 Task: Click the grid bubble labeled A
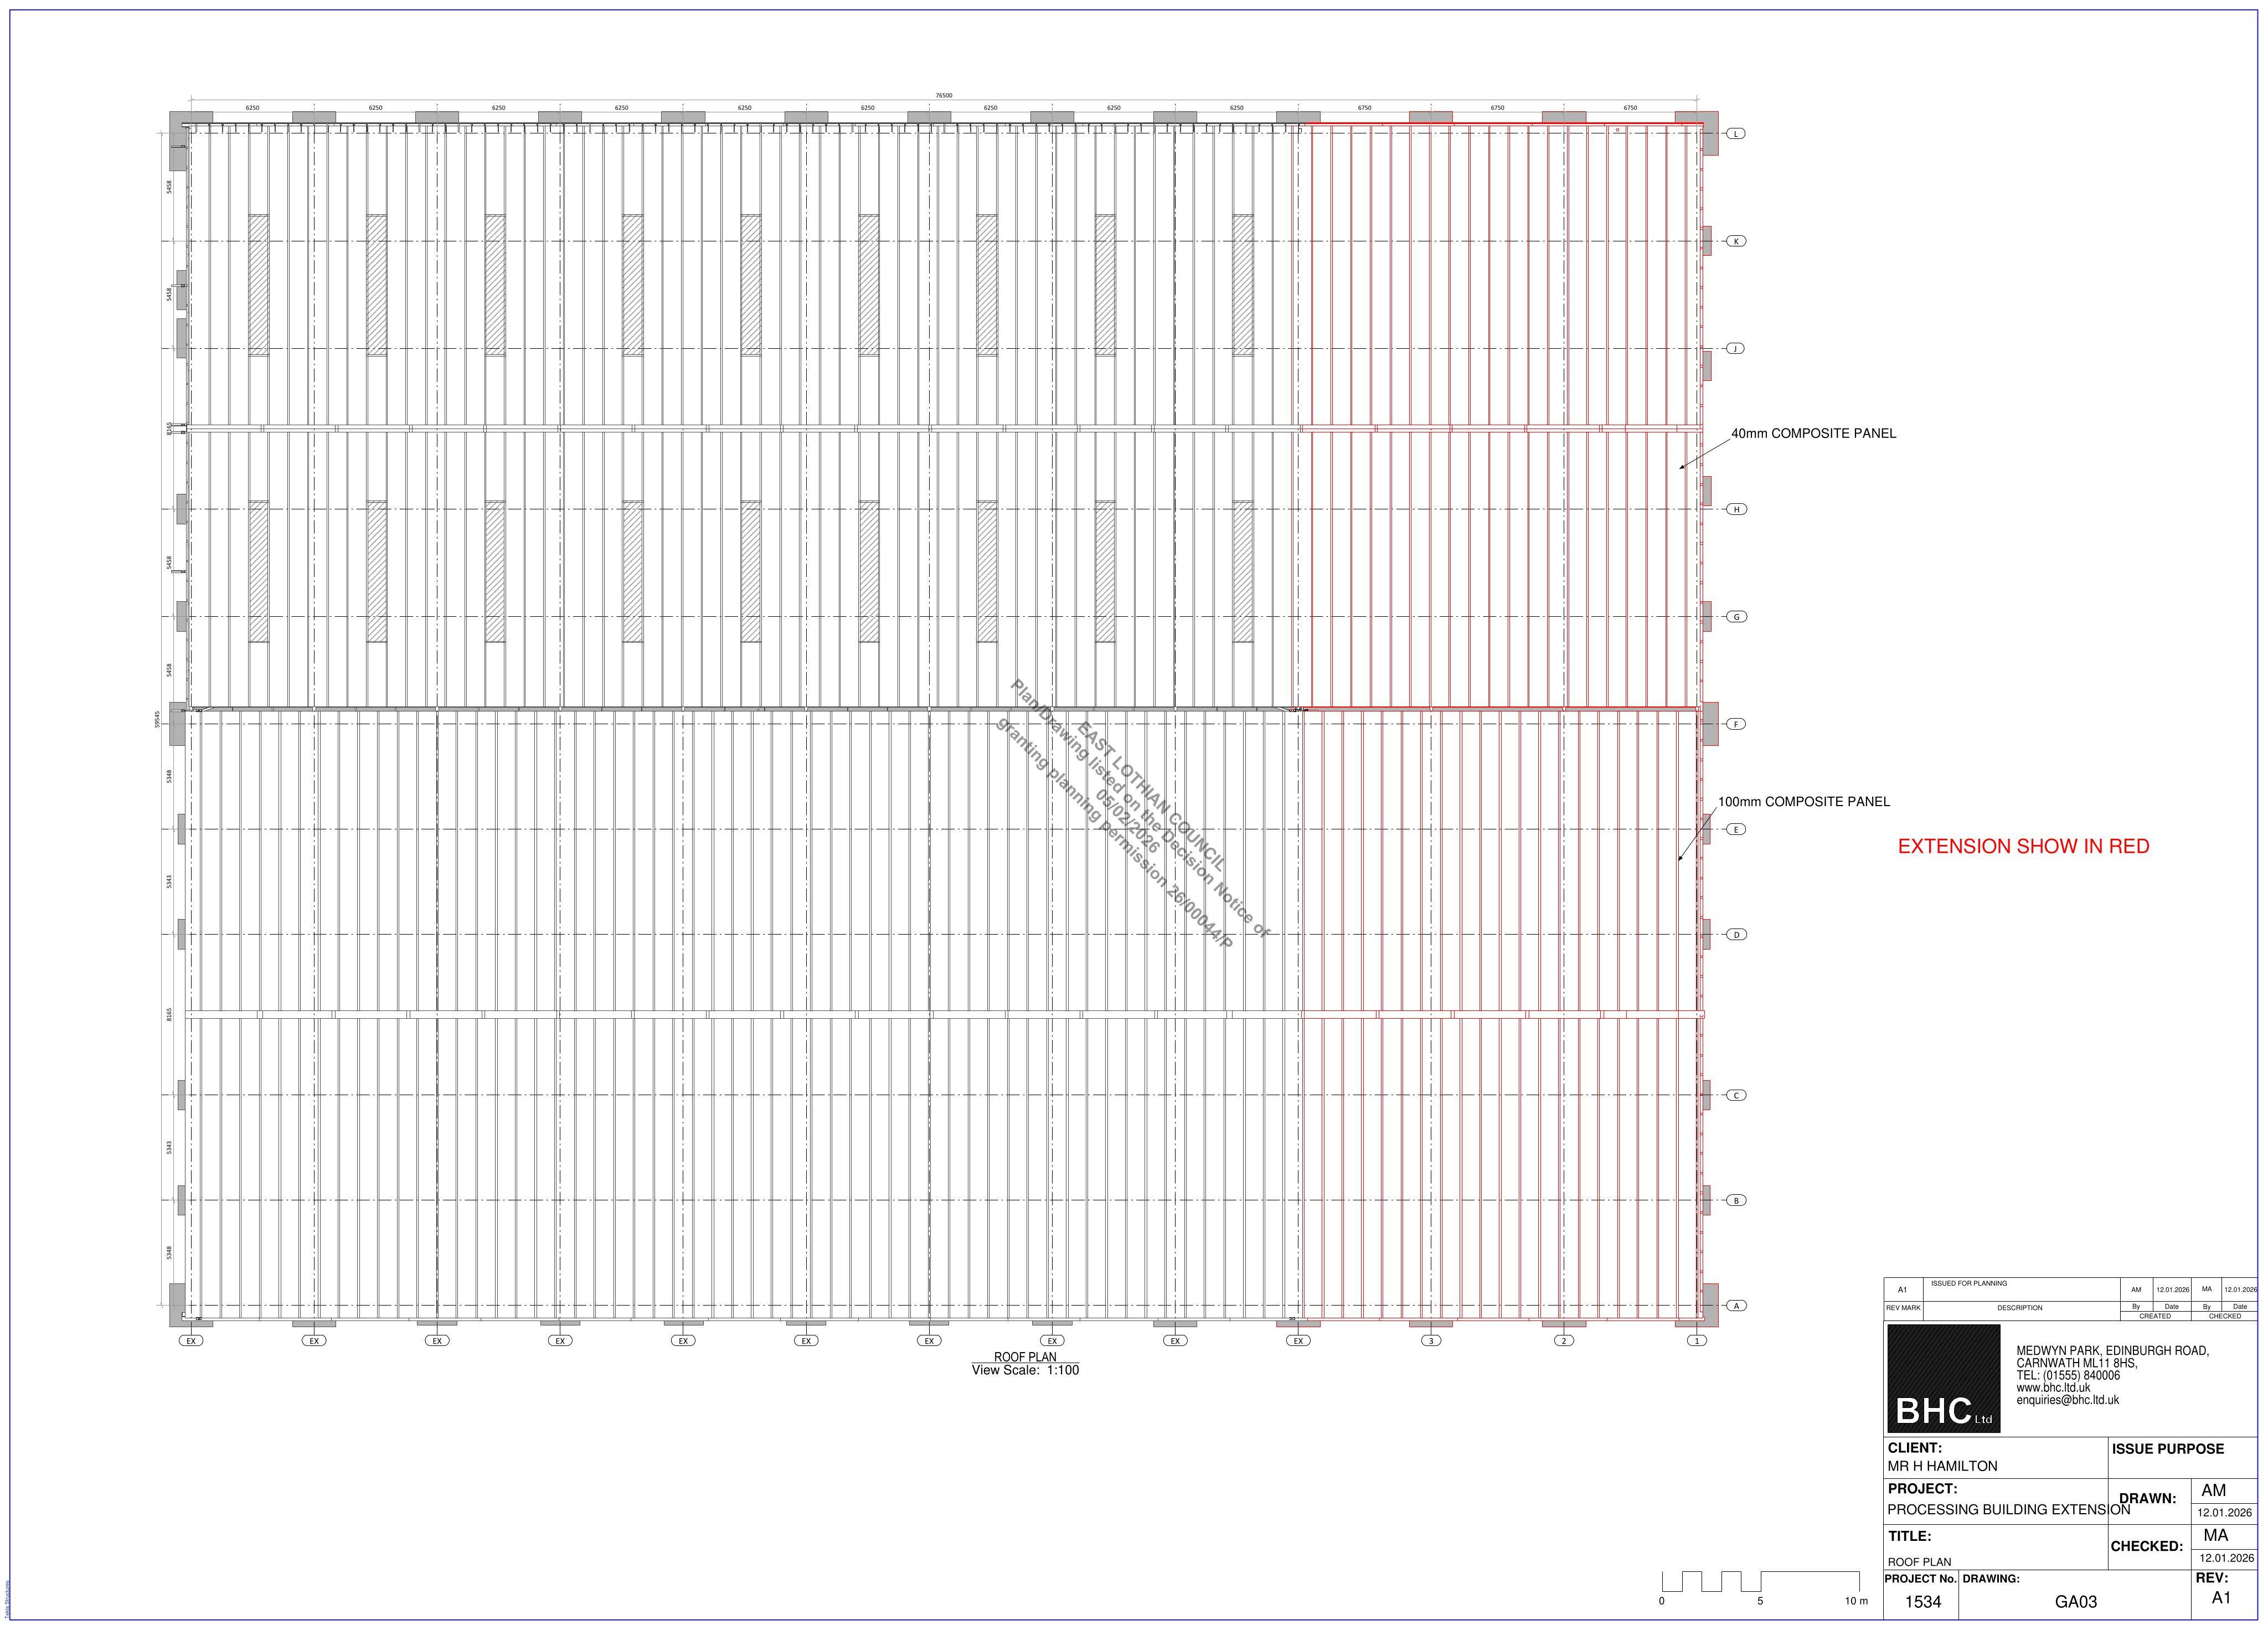1737,1305
